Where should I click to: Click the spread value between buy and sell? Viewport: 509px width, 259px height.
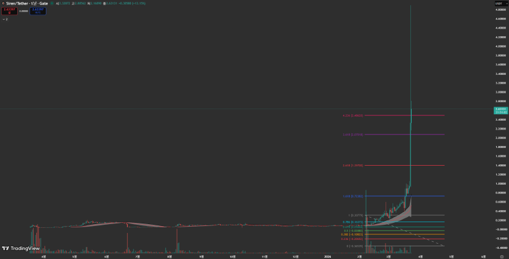point(24,11)
